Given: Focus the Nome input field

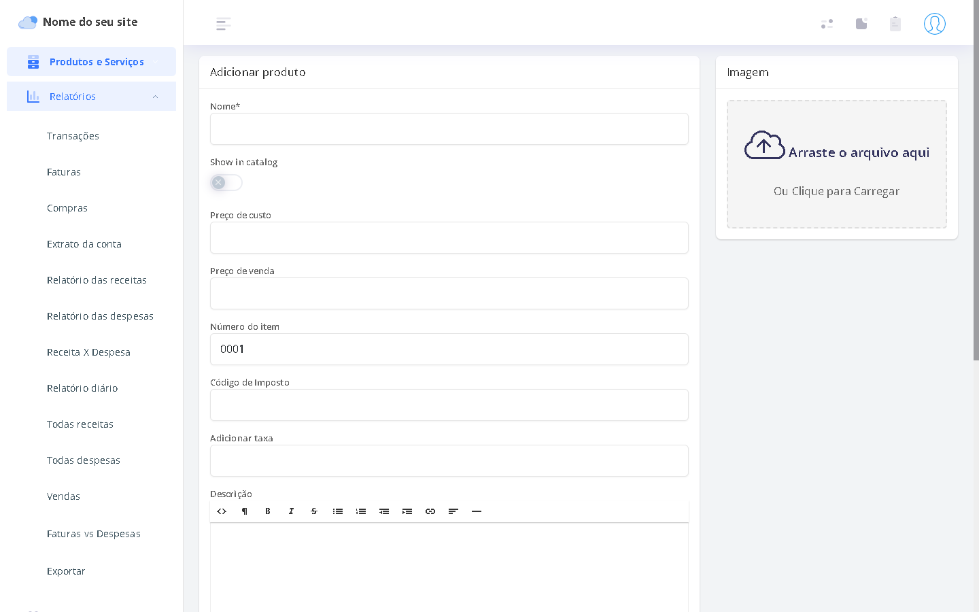Looking at the screenshot, I should click(x=449, y=129).
